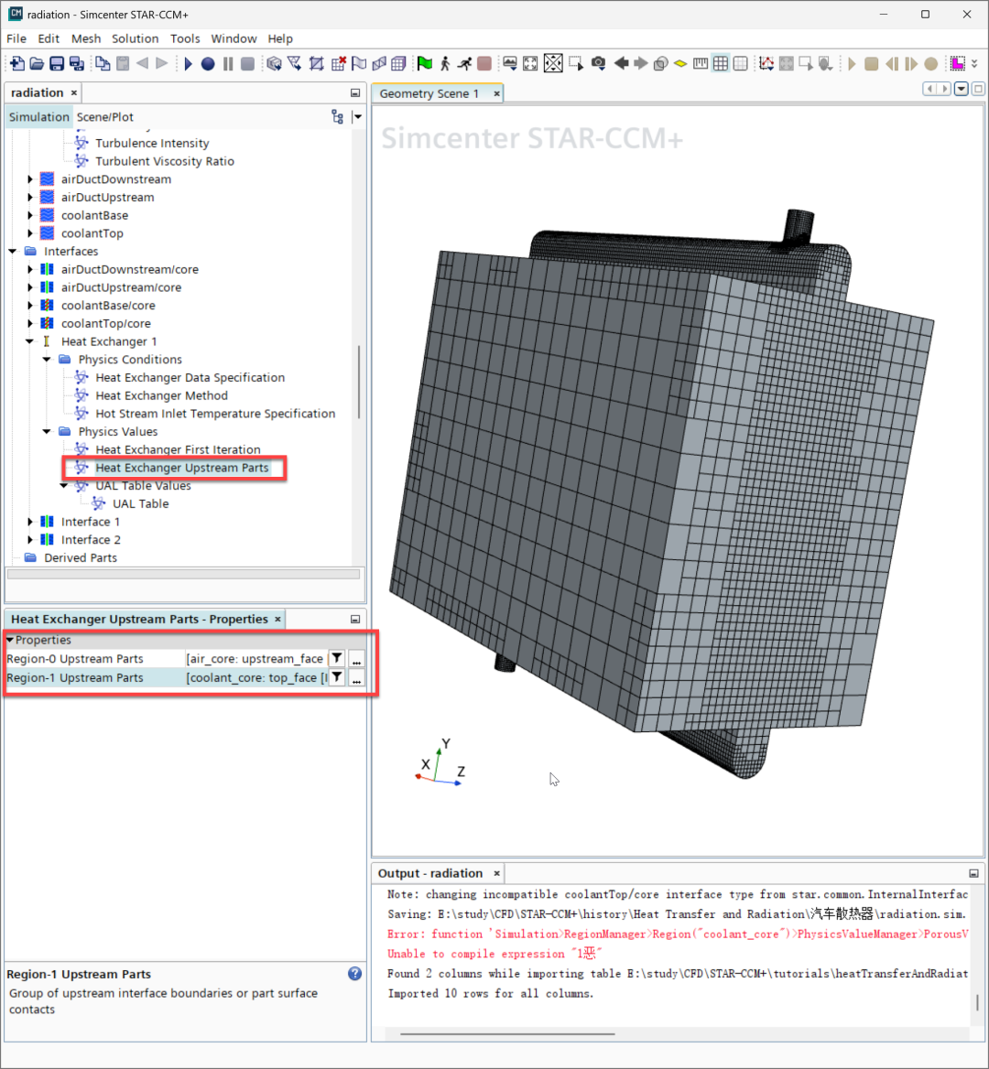Go to previous view left arrow

pyautogui.click(x=621, y=63)
